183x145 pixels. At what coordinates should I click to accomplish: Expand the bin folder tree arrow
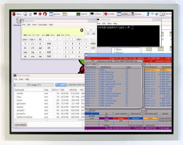(115, 49)
